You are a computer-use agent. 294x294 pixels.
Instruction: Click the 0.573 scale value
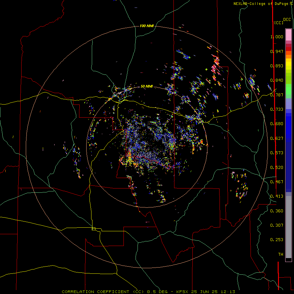pos(277,153)
